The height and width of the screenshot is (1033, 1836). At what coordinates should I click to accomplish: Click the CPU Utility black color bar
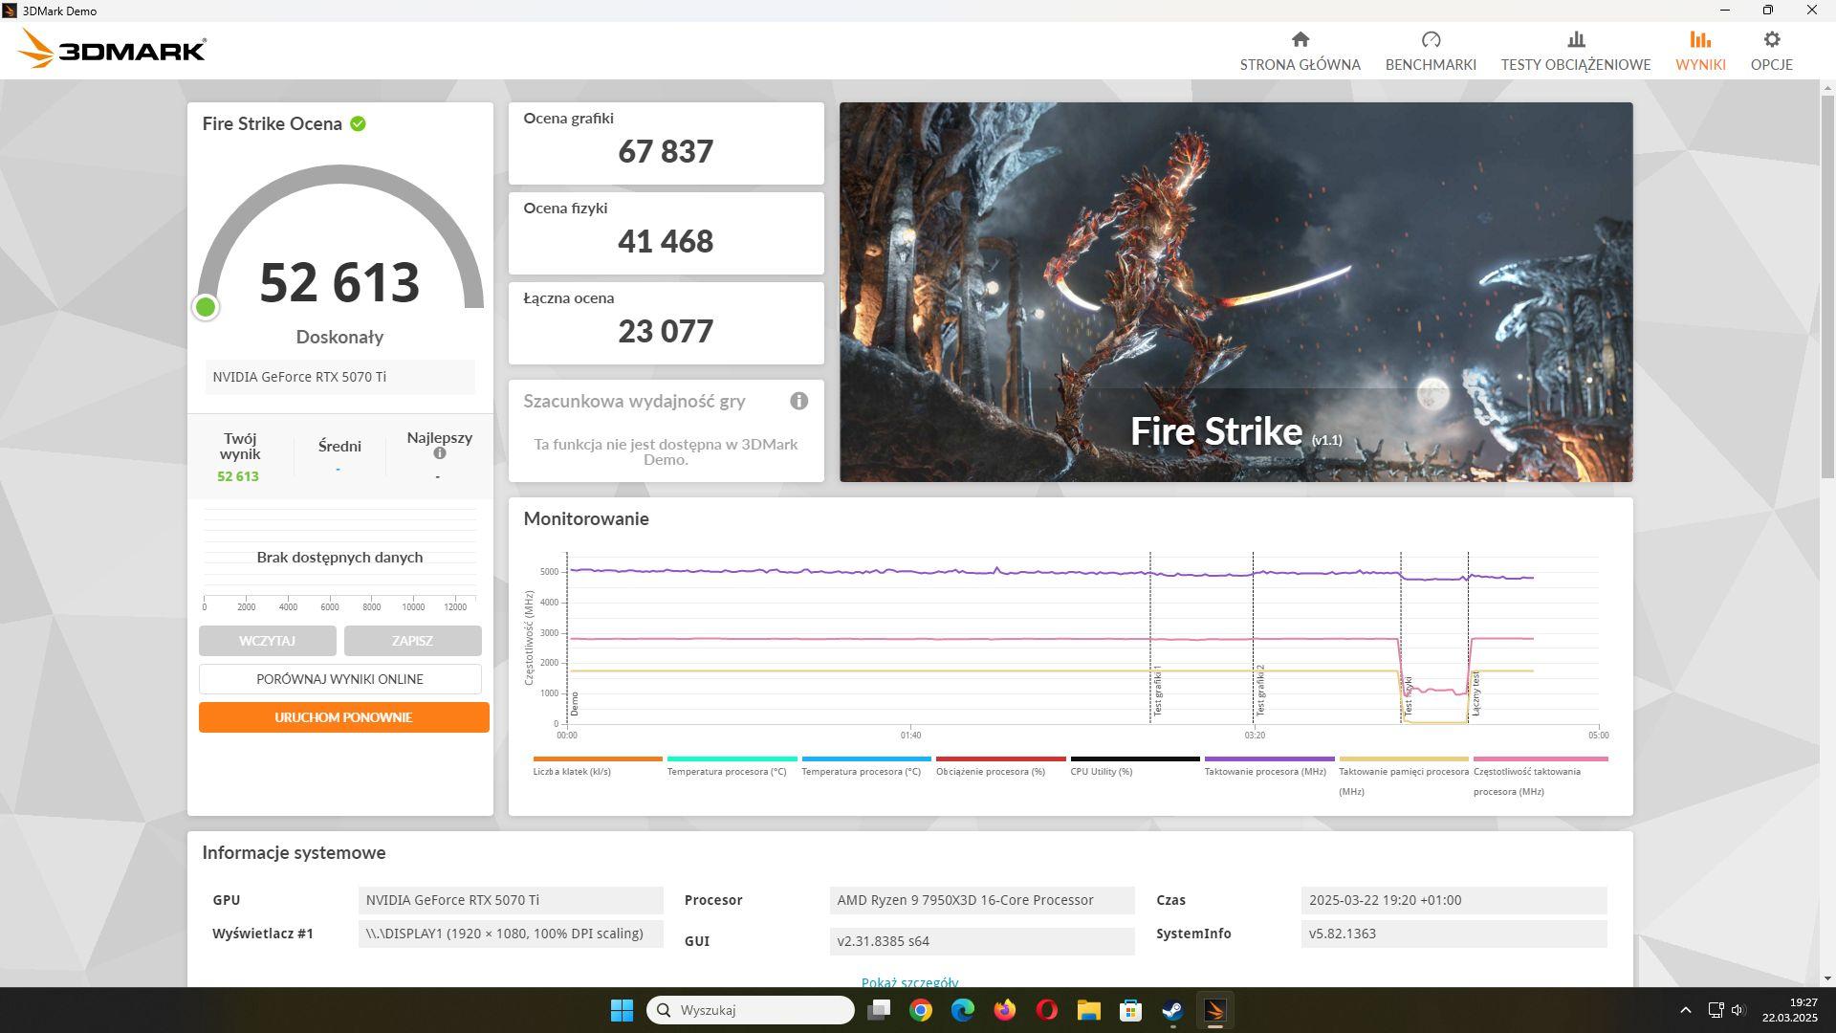point(1134,758)
